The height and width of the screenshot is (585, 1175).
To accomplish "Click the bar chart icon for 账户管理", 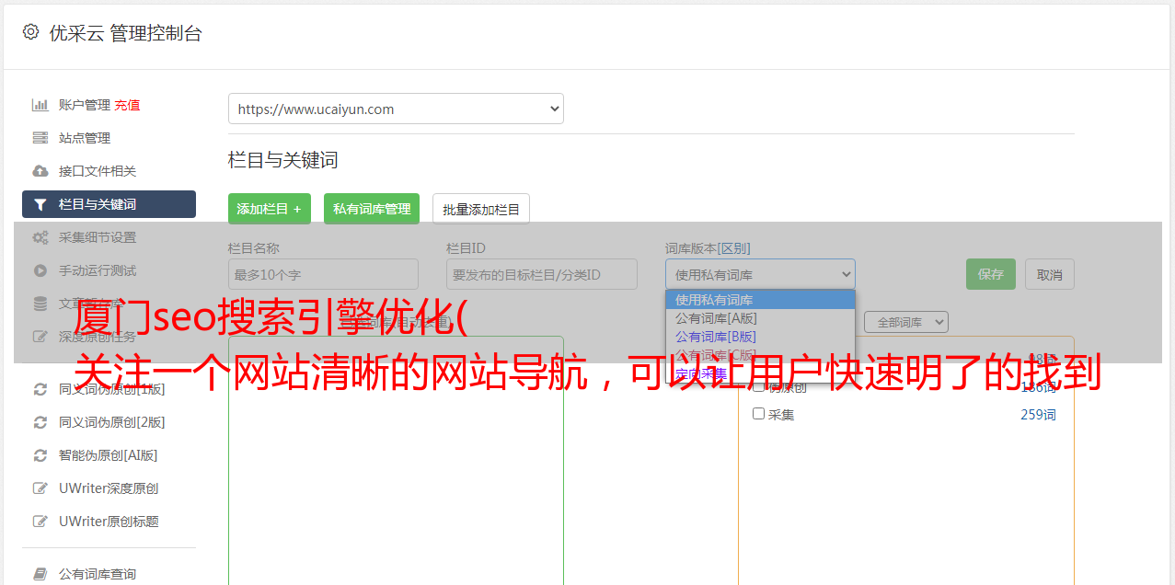I will (40, 105).
